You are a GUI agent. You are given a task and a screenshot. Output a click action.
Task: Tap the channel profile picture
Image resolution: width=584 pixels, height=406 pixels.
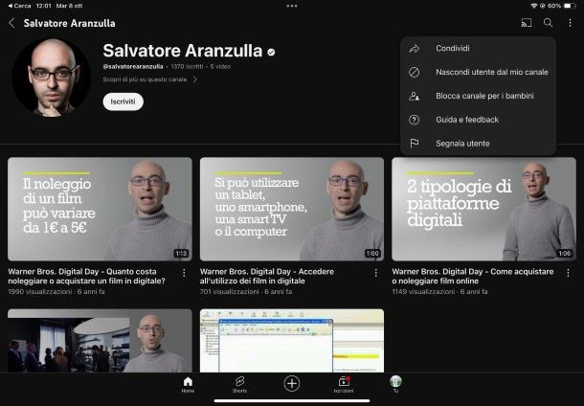(52, 78)
